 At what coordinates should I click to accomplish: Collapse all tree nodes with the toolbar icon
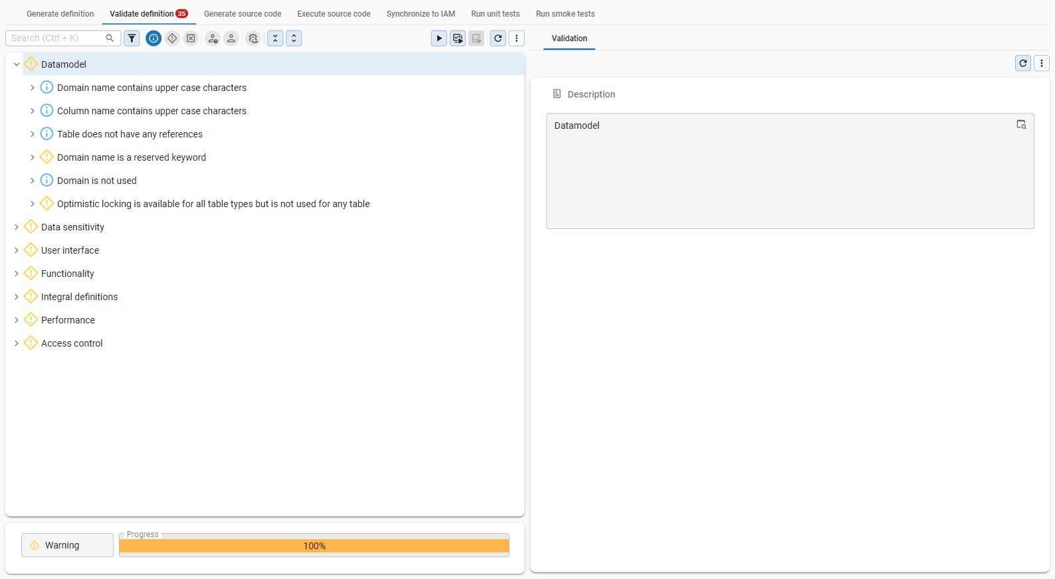point(275,39)
